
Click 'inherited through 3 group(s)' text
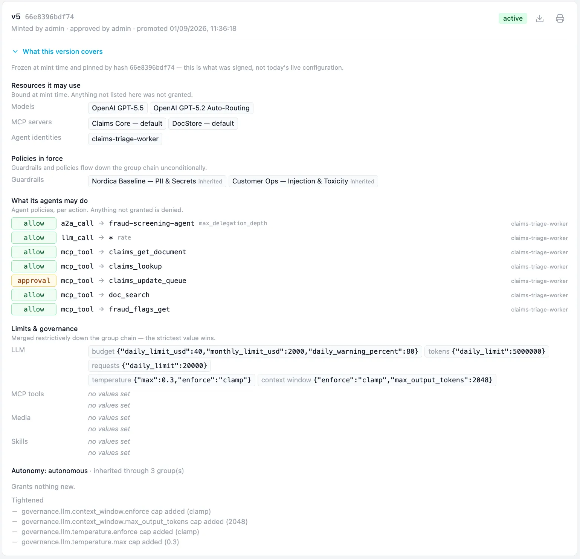[139, 471]
